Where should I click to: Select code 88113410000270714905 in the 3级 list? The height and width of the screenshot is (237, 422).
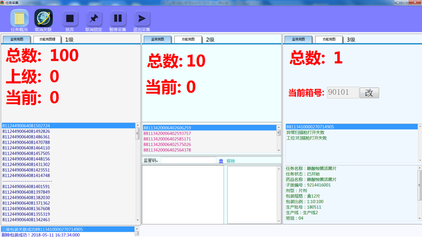point(352,127)
